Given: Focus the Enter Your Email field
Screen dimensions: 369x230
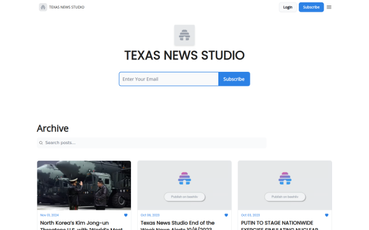Looking at the screenshot, I should tap(169, 79).
